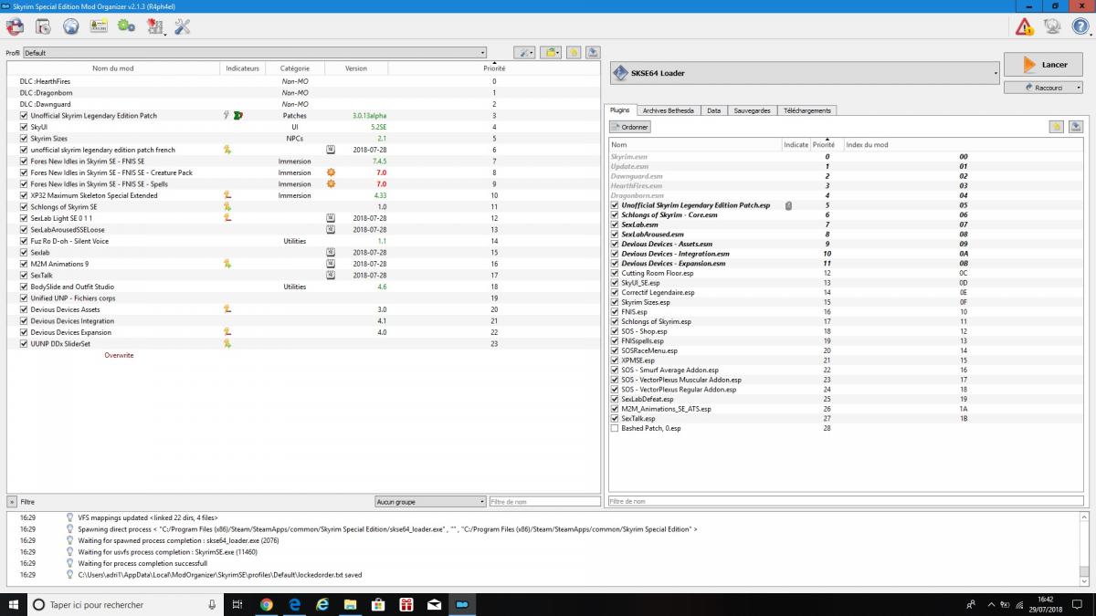Click the grey update globe icon

coord(1052,27)
